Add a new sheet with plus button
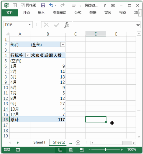The width and height of the screenshot is (143, 154). [78, 143]
